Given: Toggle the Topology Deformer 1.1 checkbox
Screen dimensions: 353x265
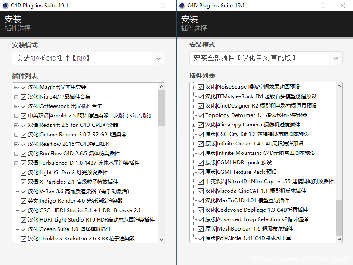Looking at the screenshot, I should (201, 115).
